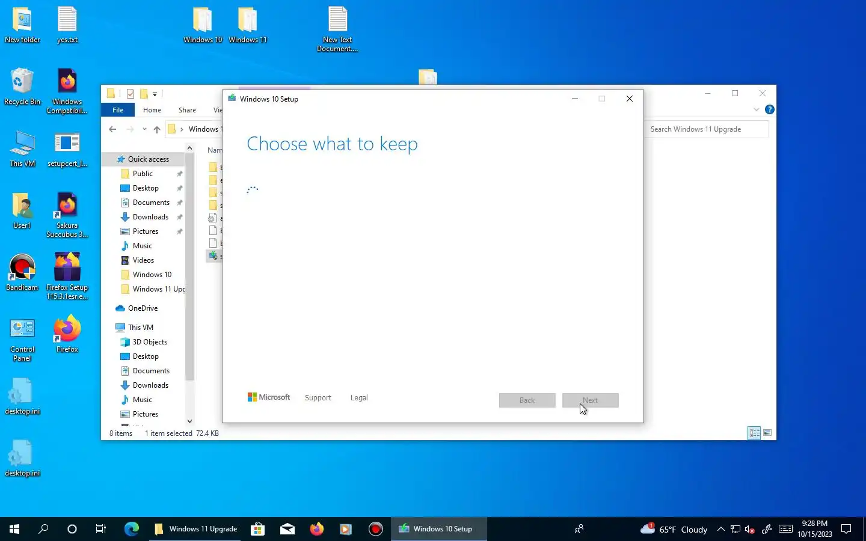Viewport: 866px width, 541px height.
Task: Open the weather widget showing 65°F Cloudy
Action: pos(674,530)
